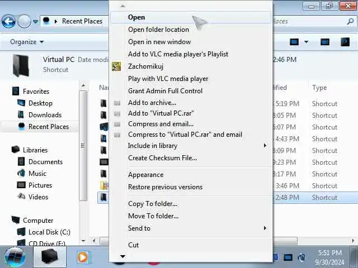Screen dimensions: 358x268
Task: Click the navigation pane scroll down arrow
Action: tap(83, 241)
